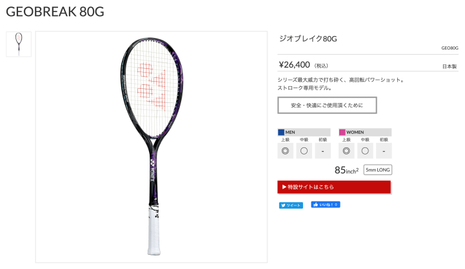Like the page with Facebook button
Image resolution: width=465 pixels, height=269 pixels.
click(x=325, y=205)
